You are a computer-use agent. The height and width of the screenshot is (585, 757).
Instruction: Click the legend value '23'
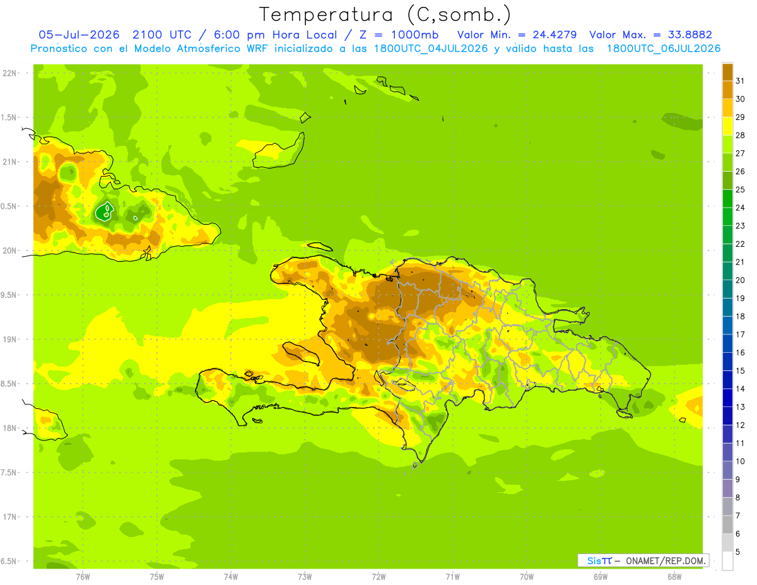click(740, 226)
